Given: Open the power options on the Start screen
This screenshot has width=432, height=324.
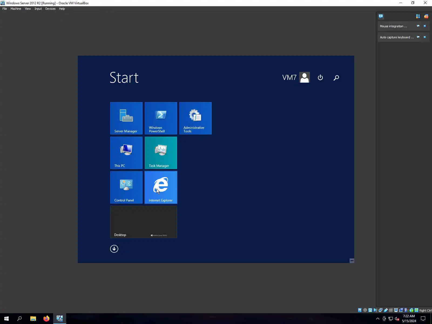Looking at the screenshot, I should point(320,77).
